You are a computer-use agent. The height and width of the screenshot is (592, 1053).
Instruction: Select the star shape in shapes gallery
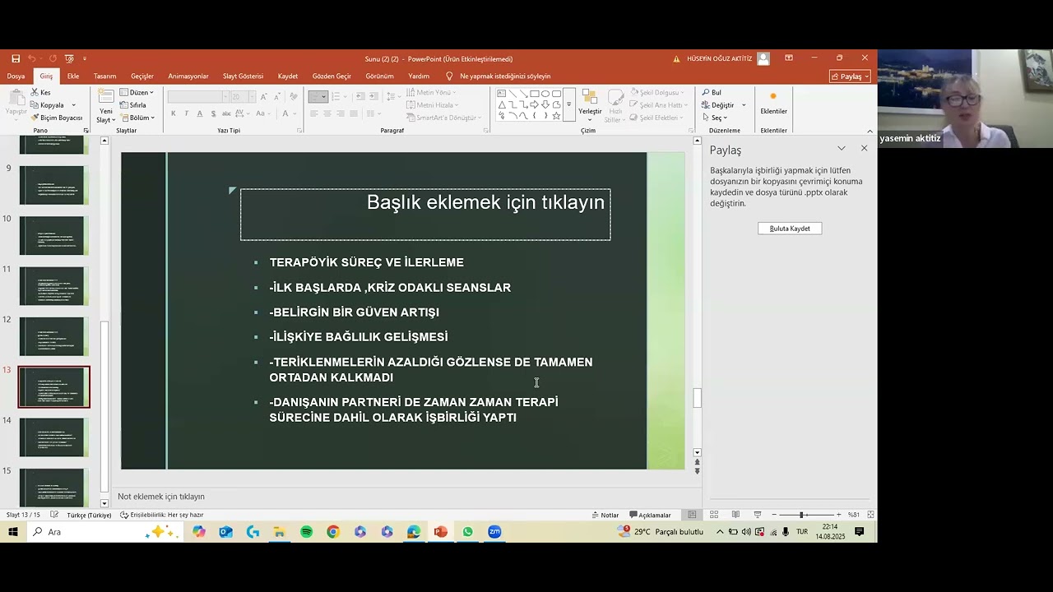click(x=557, y=116)
